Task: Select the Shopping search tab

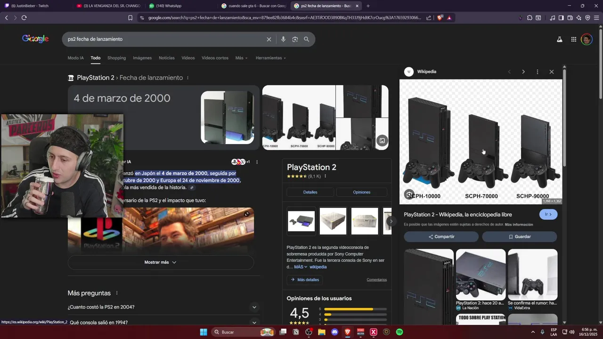Action: point(116,58)
